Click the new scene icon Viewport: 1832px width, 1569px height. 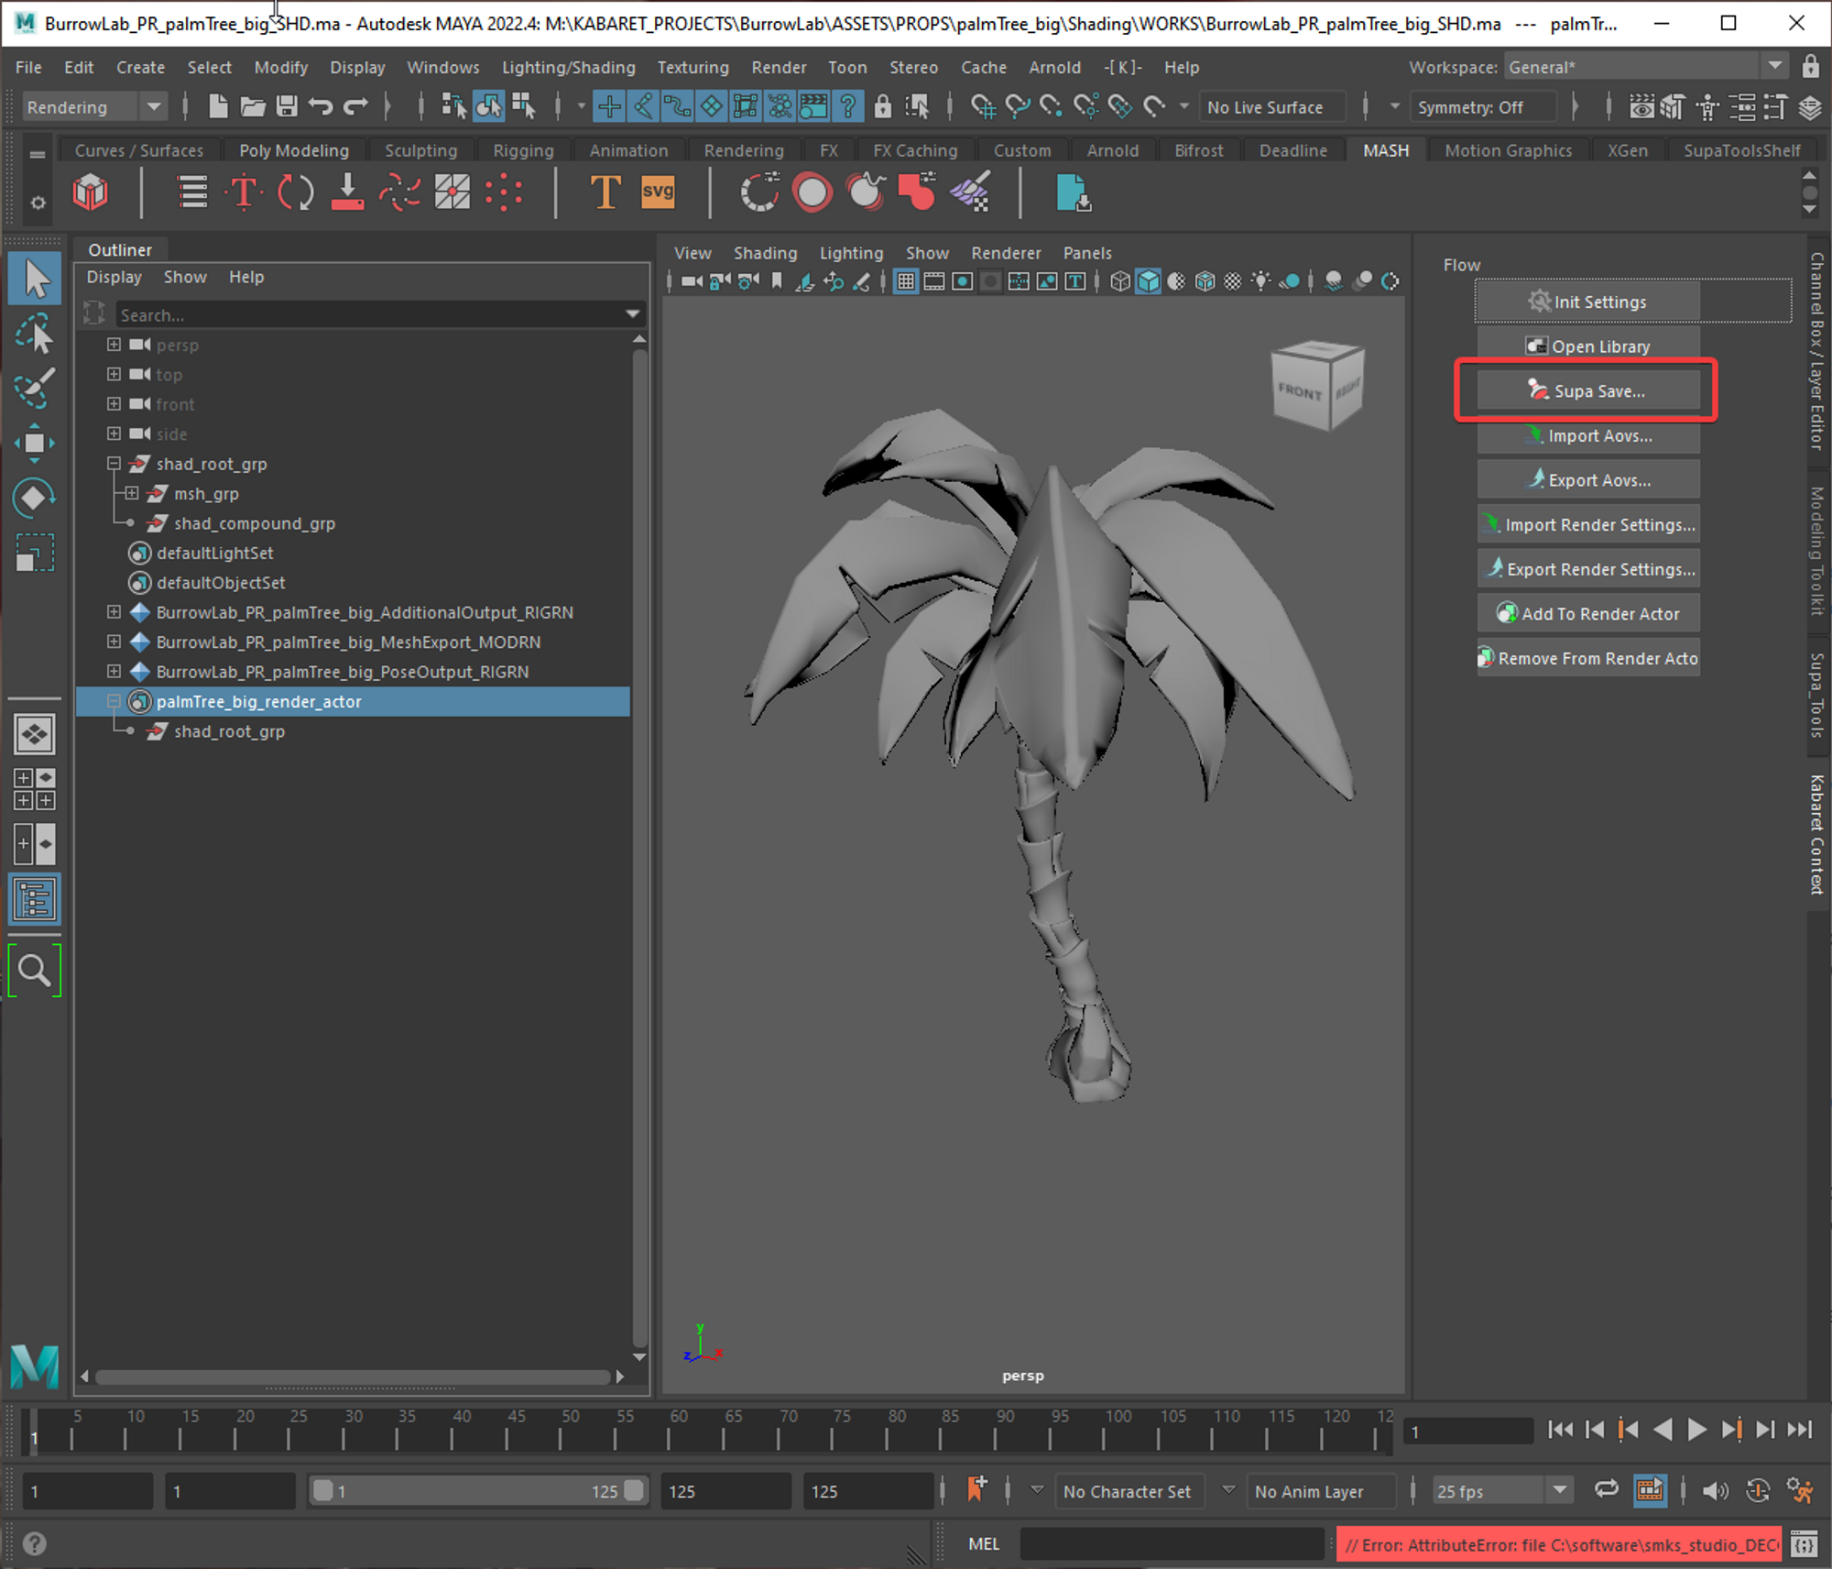pos(218,106)
